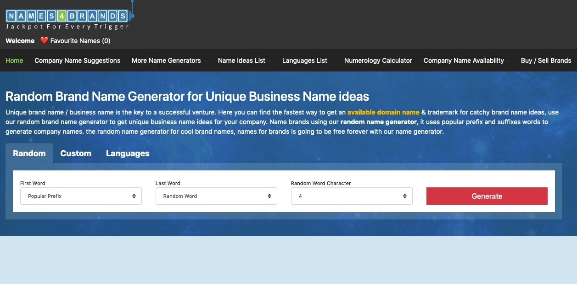The width and height of the screenshot is (577, 284).
Task: Expand the Name Ideas List menu
Action: (241, 60)
